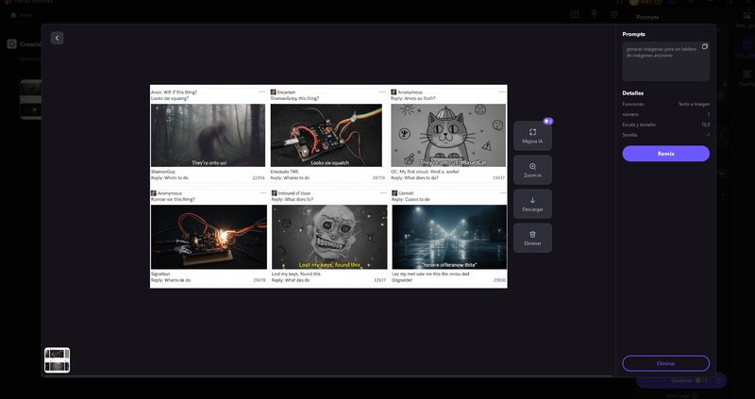The height and width of the screenshot is (399, 755).
Task: Click the outlined Eliminar button at bottom
Action: pos(665,363)
